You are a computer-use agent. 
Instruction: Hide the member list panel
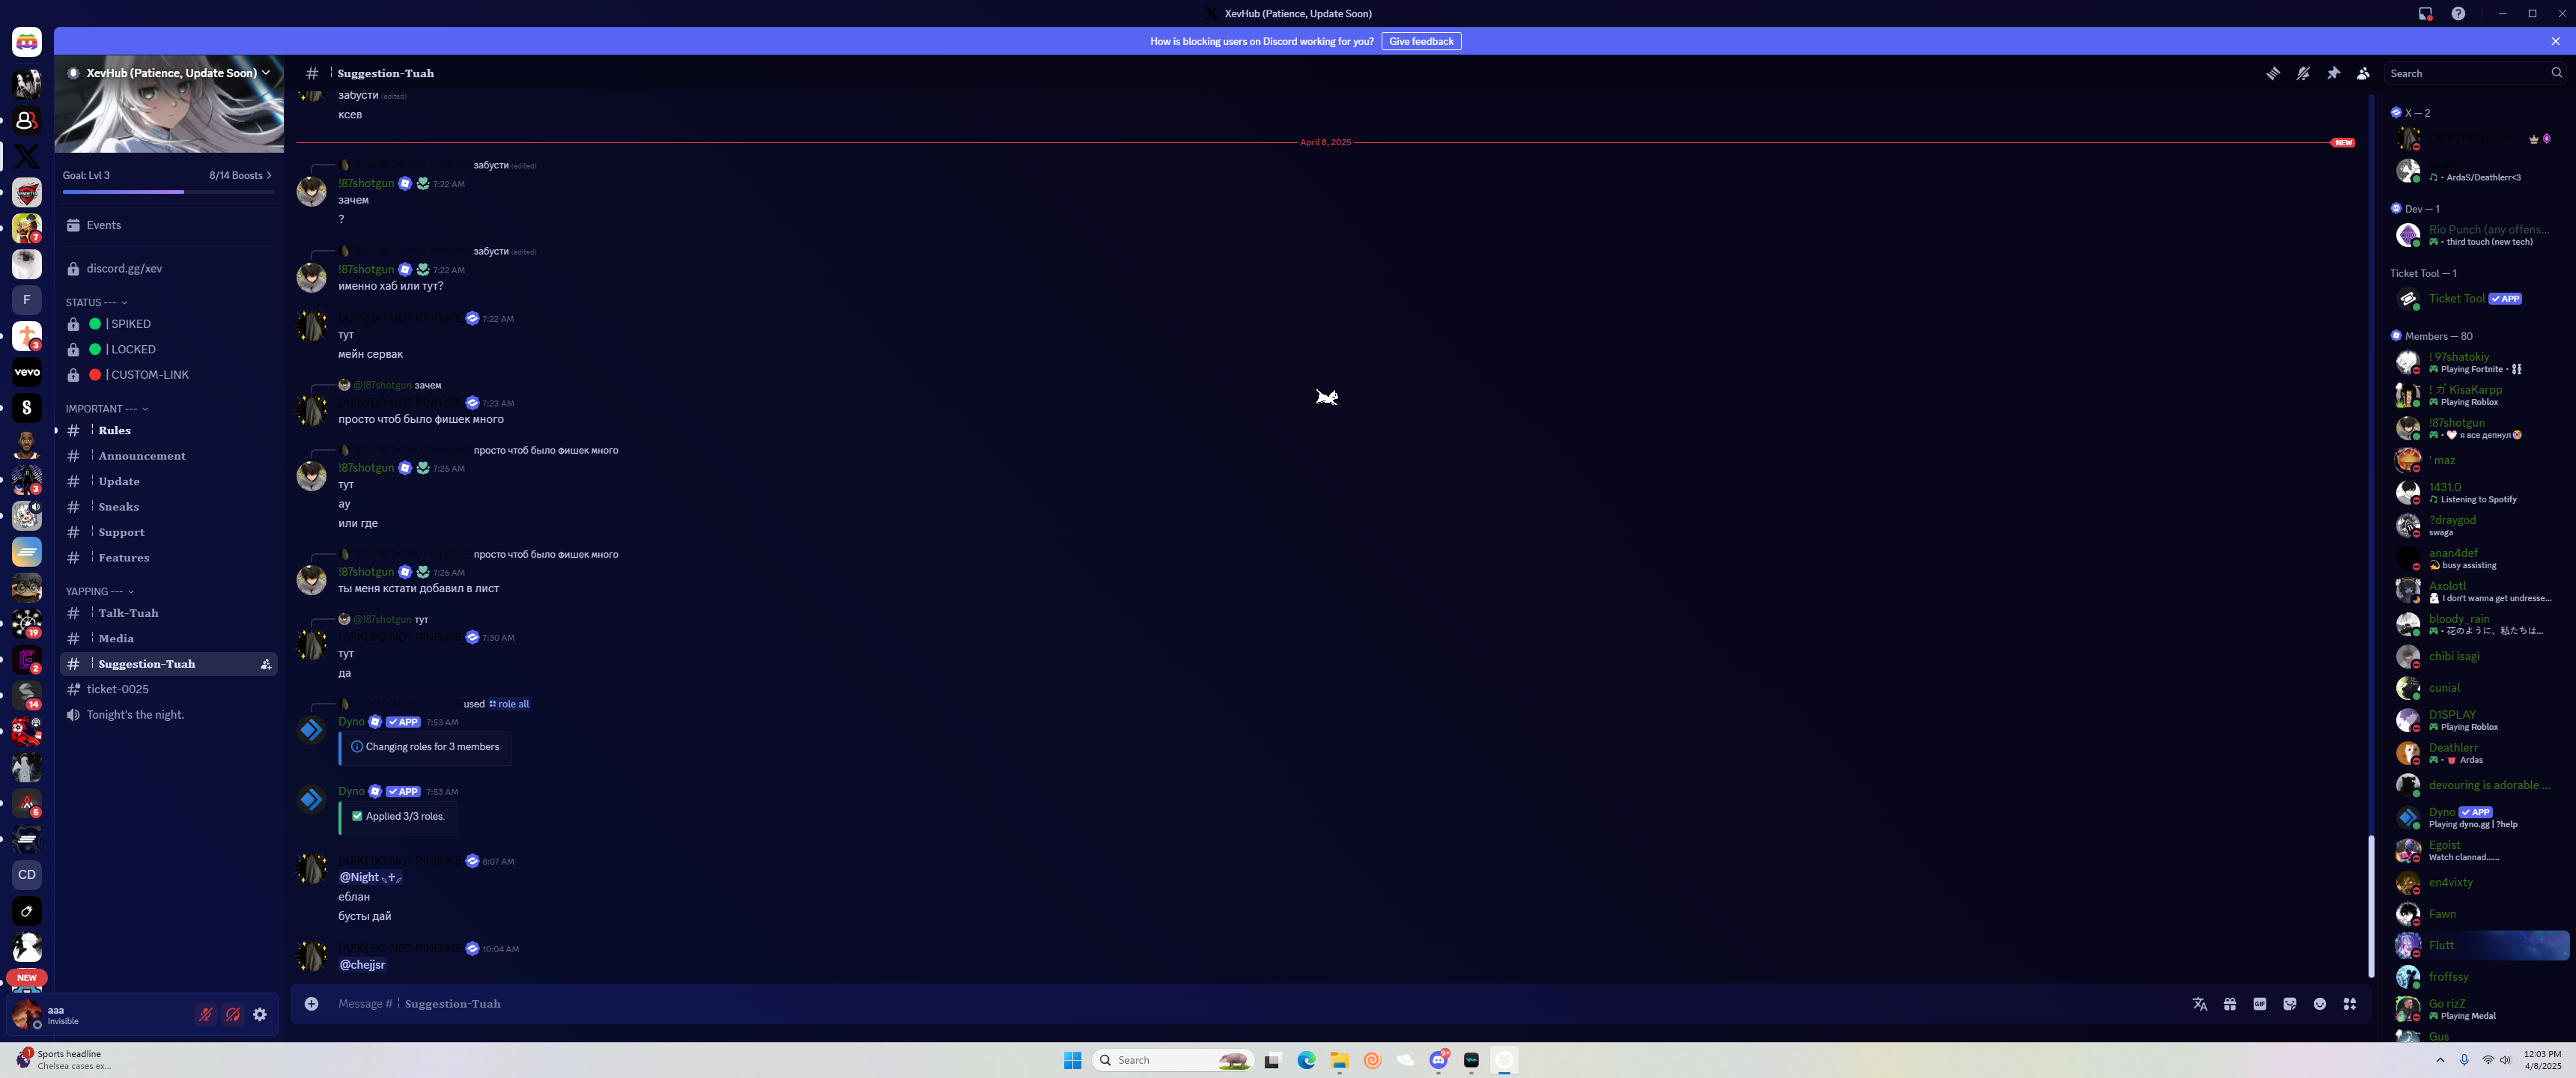pyautogui.click(x=2363, y=73)
